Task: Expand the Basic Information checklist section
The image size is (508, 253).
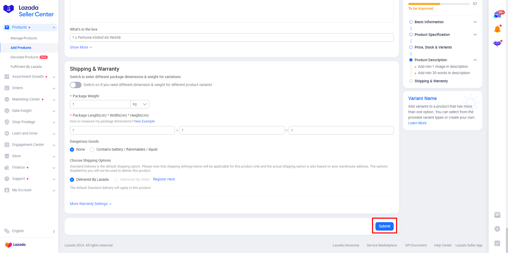Action: pos(475,22)
